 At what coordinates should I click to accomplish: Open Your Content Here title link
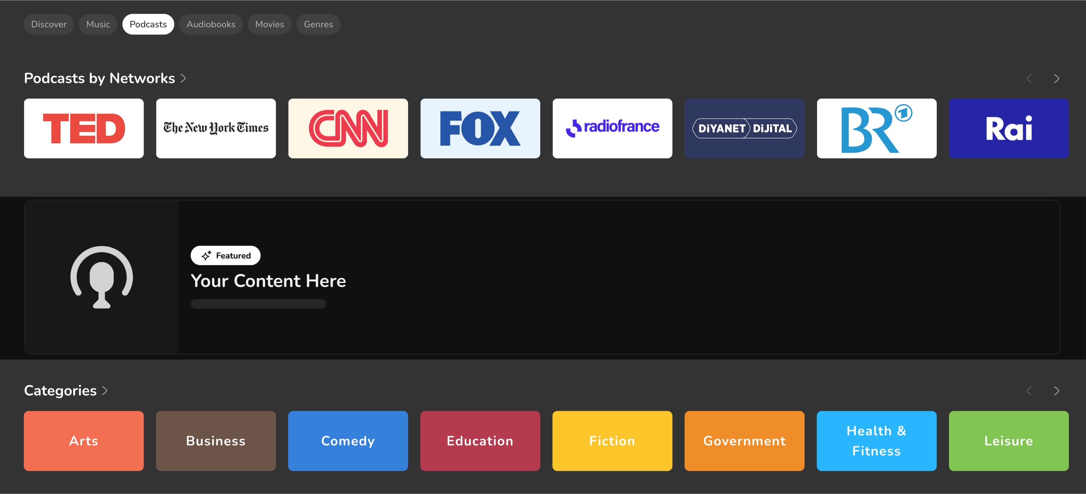click(268, 281)
